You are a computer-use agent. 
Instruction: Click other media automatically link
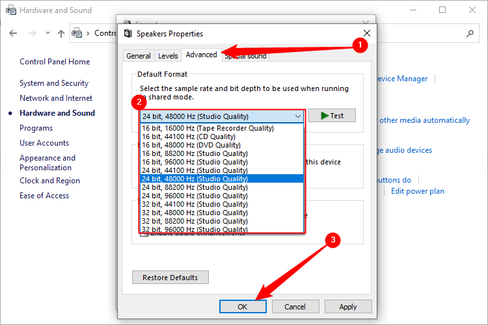424,120
